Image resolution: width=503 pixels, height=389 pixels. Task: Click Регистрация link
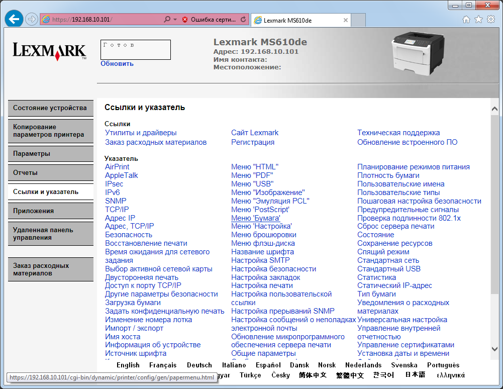coord(253,142)
